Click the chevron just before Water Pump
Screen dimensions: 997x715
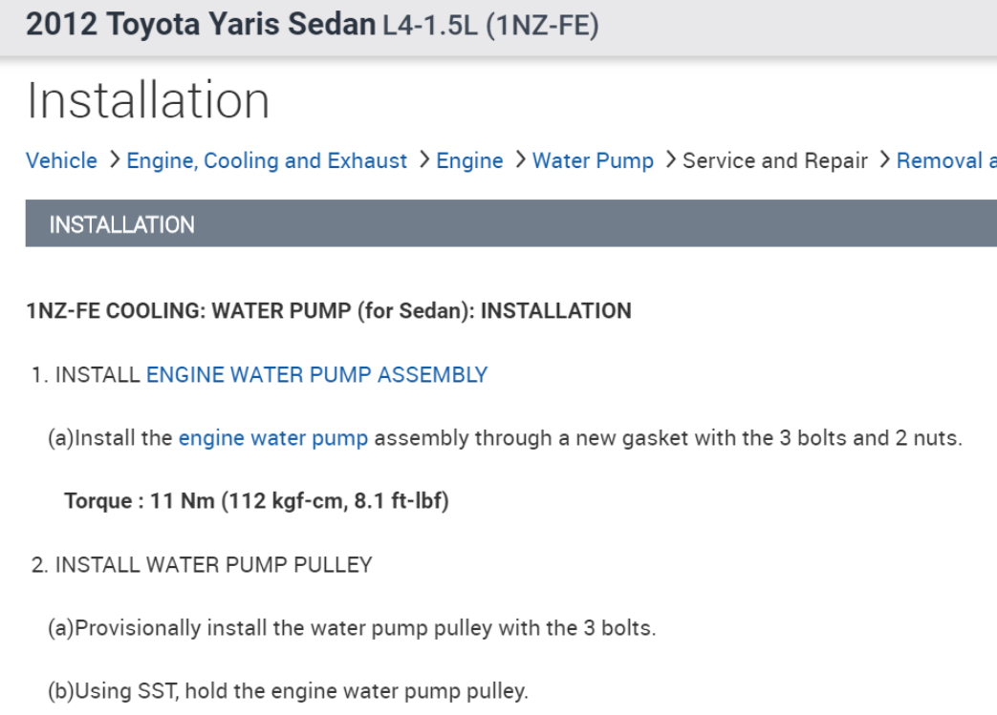coord(519,160)
